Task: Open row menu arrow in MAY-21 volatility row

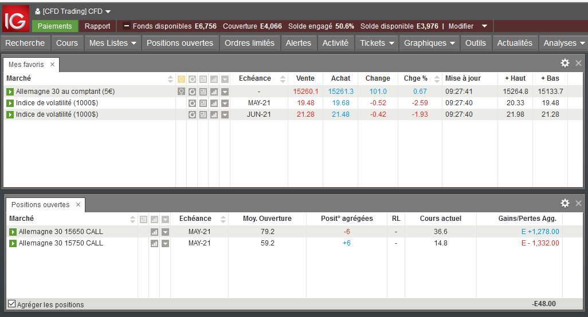Action: click(225, 104)
